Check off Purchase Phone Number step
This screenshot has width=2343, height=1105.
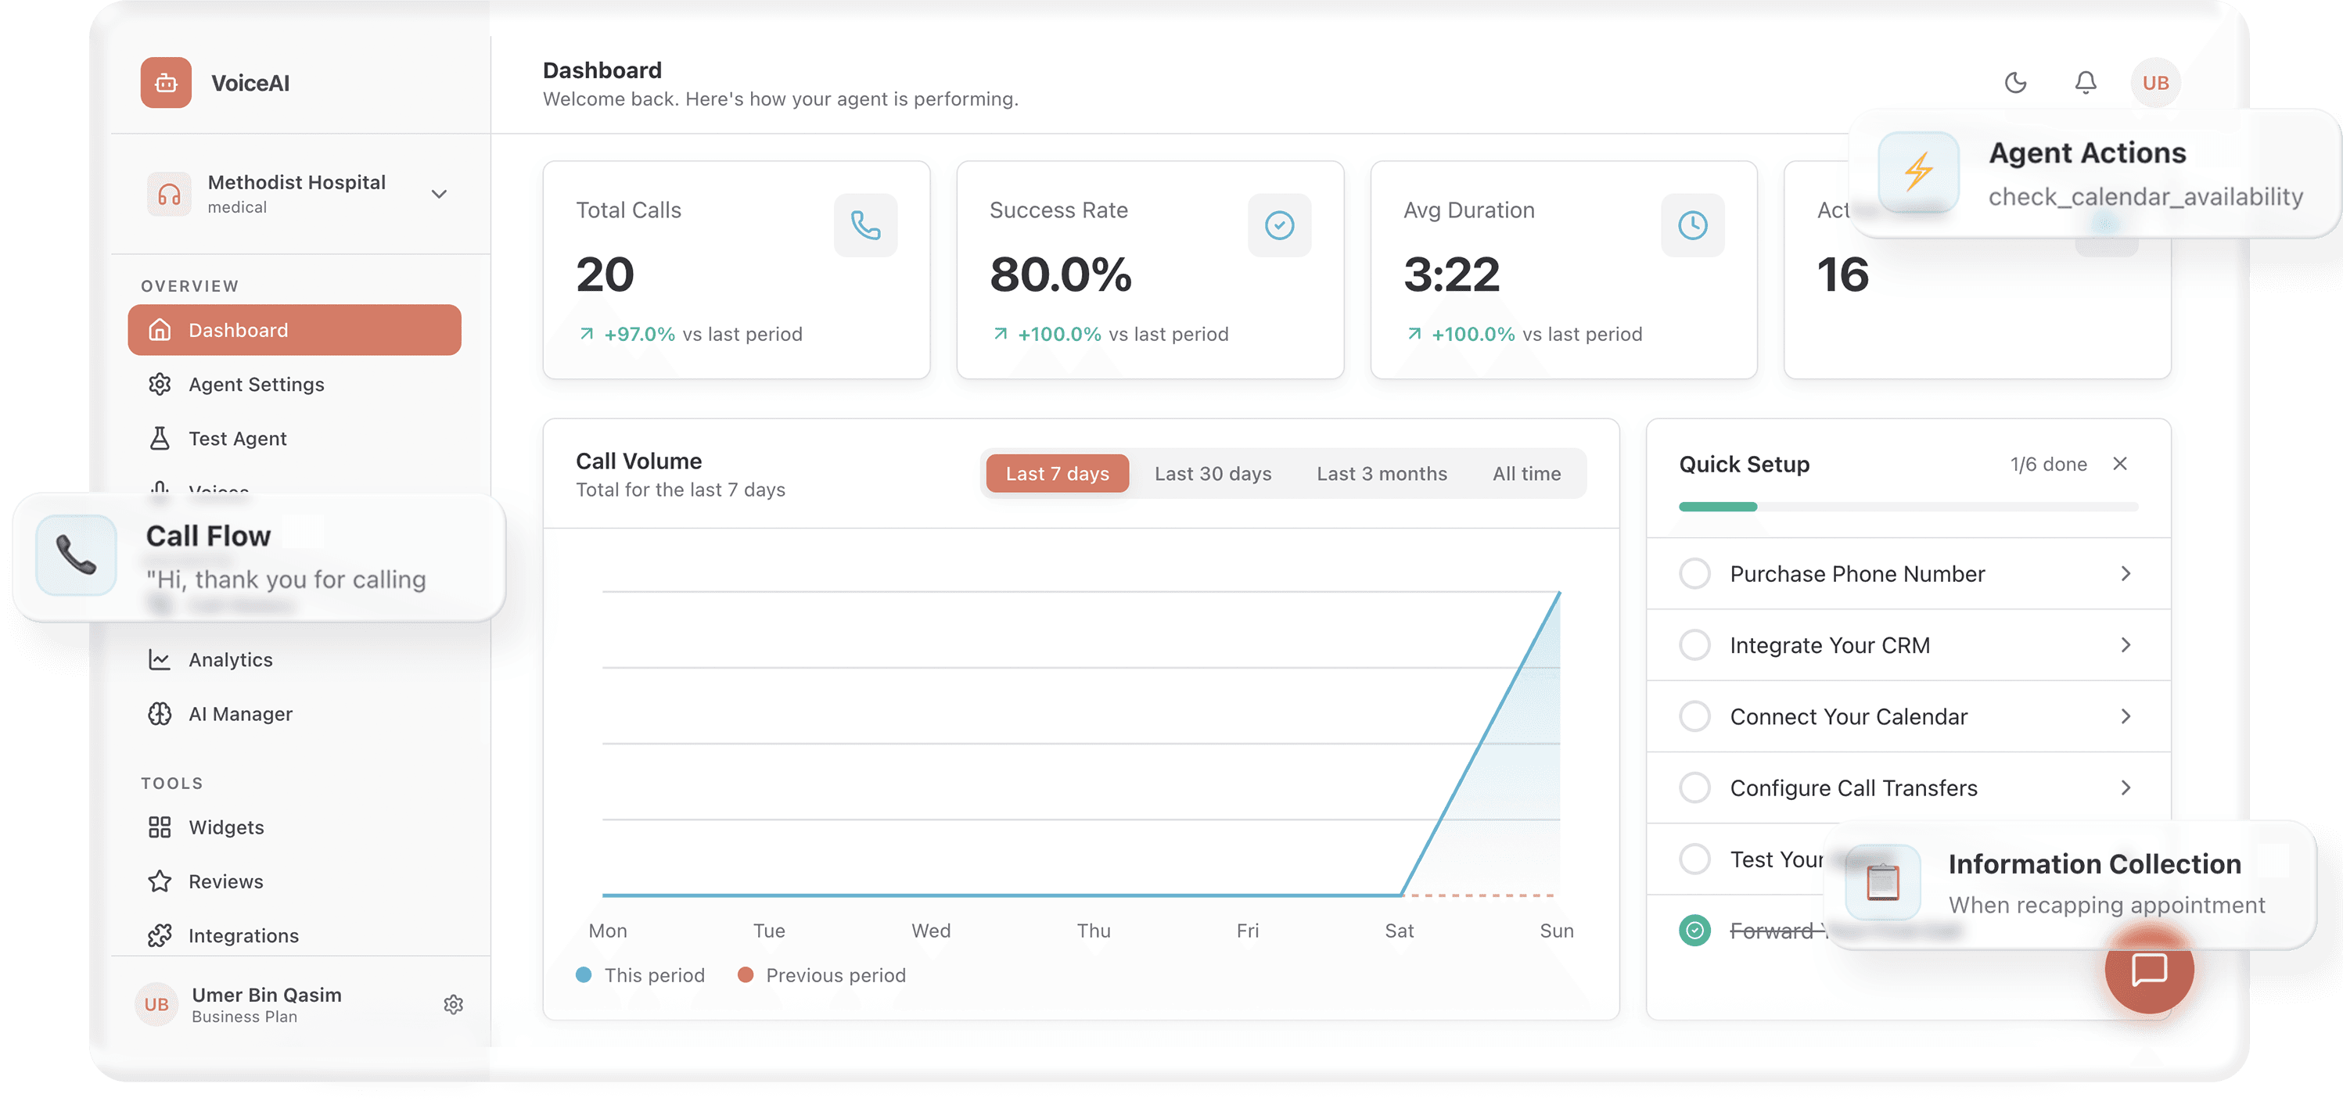[1694, 574]
